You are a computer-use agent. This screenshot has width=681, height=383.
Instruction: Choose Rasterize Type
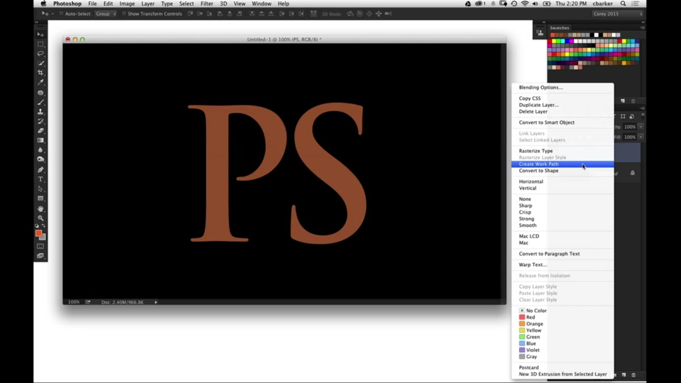(x=562, y=151)
